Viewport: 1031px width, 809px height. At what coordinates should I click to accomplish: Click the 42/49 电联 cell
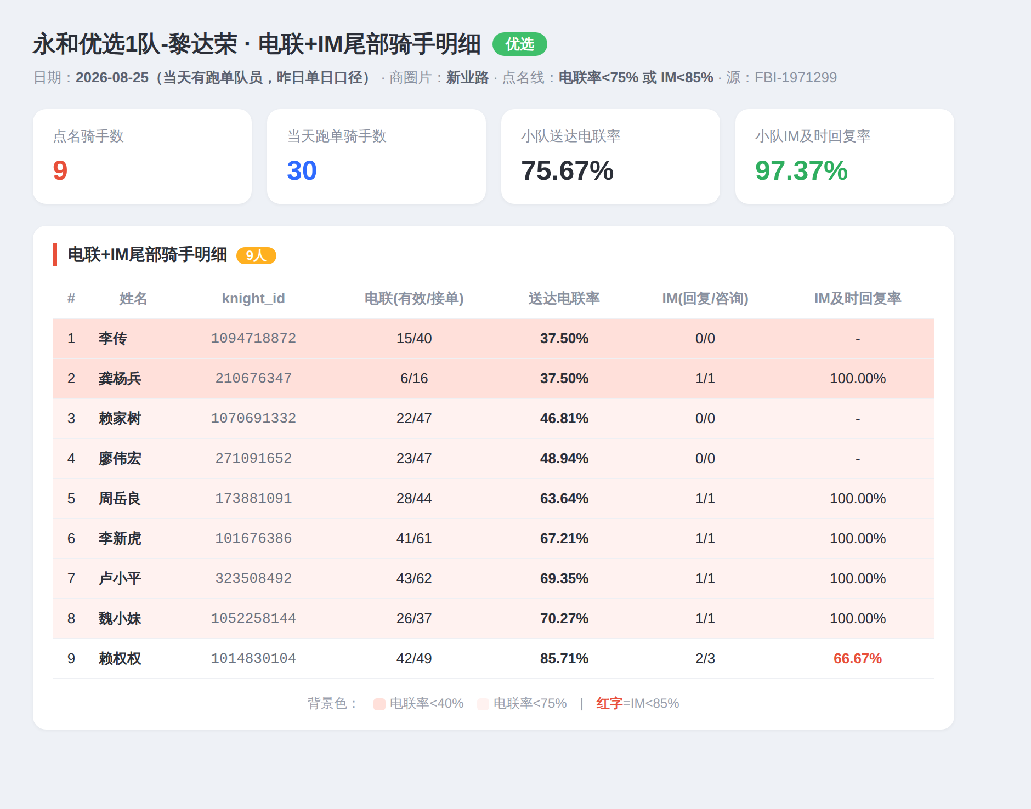point(414,658)
